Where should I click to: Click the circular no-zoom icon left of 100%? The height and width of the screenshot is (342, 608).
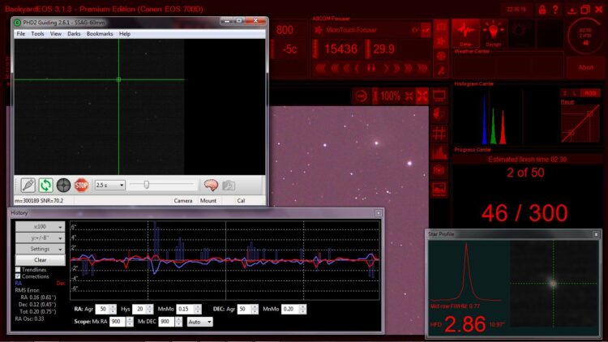pyautogui.click(x=361, y=96)
